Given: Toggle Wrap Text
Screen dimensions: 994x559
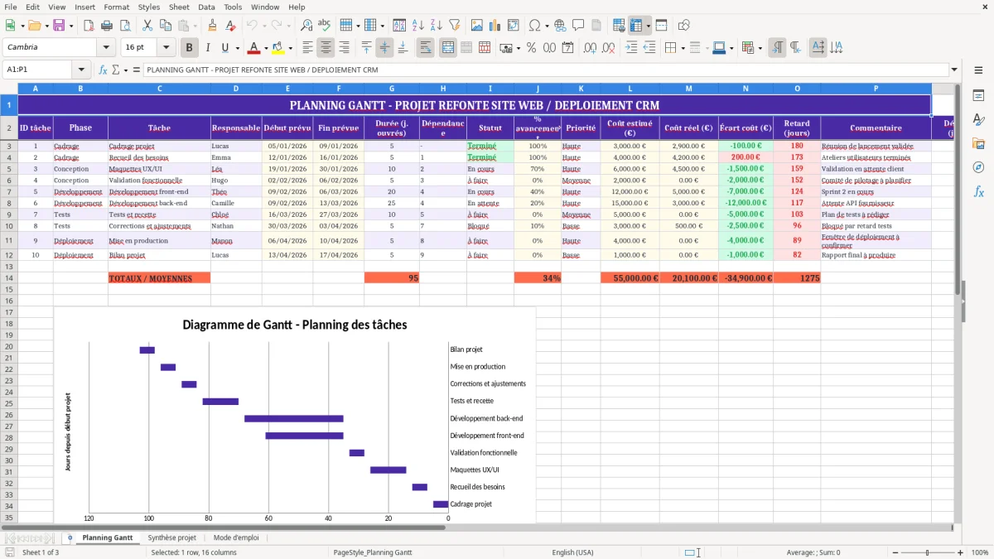Looking at the screenshot, I should click(x=426, y=48).
